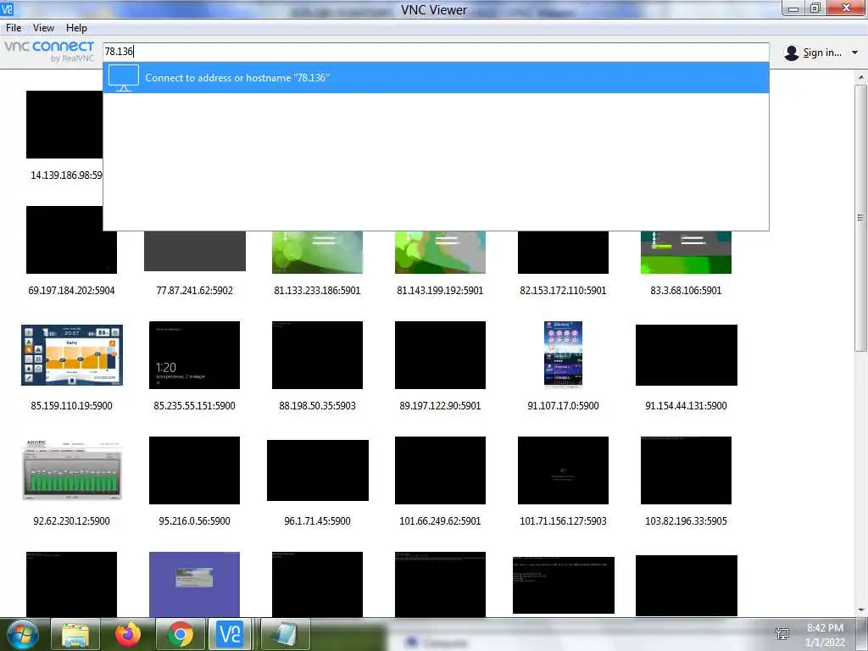Click the address bar containing 78.136
The width and height of the screenshot is (868, 651).
click(x=437, y=52)
